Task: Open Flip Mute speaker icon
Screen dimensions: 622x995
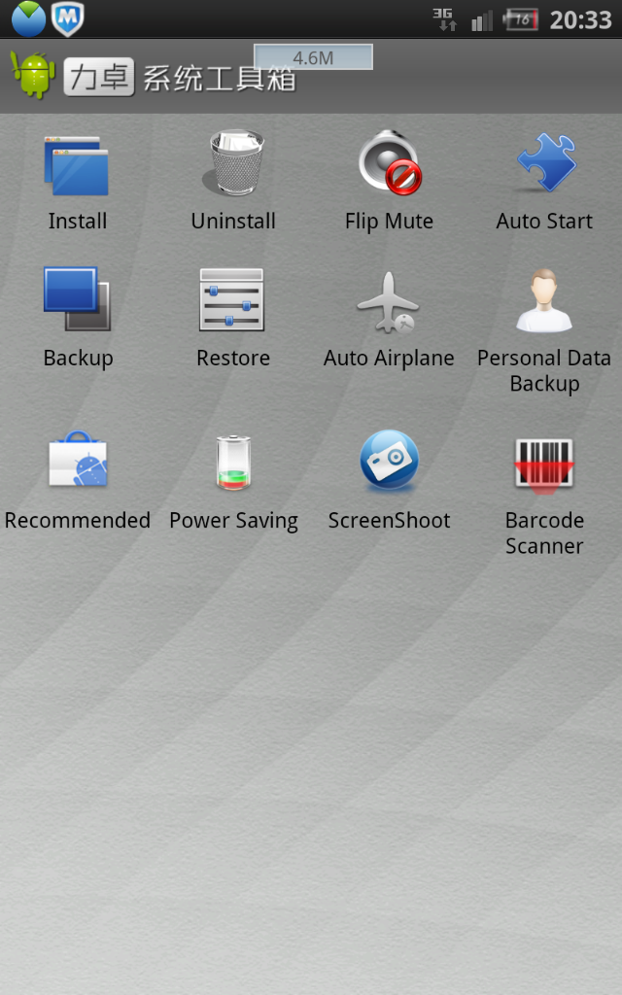Action: pyautogui.click(x=389, y=163)
